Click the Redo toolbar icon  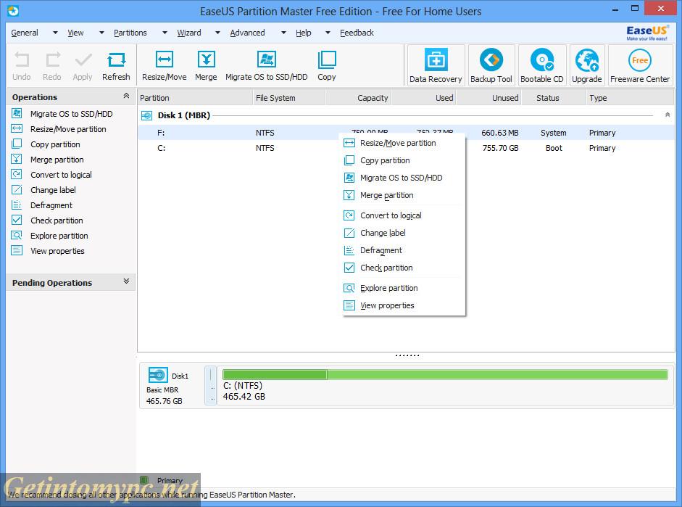click(52, 66)
